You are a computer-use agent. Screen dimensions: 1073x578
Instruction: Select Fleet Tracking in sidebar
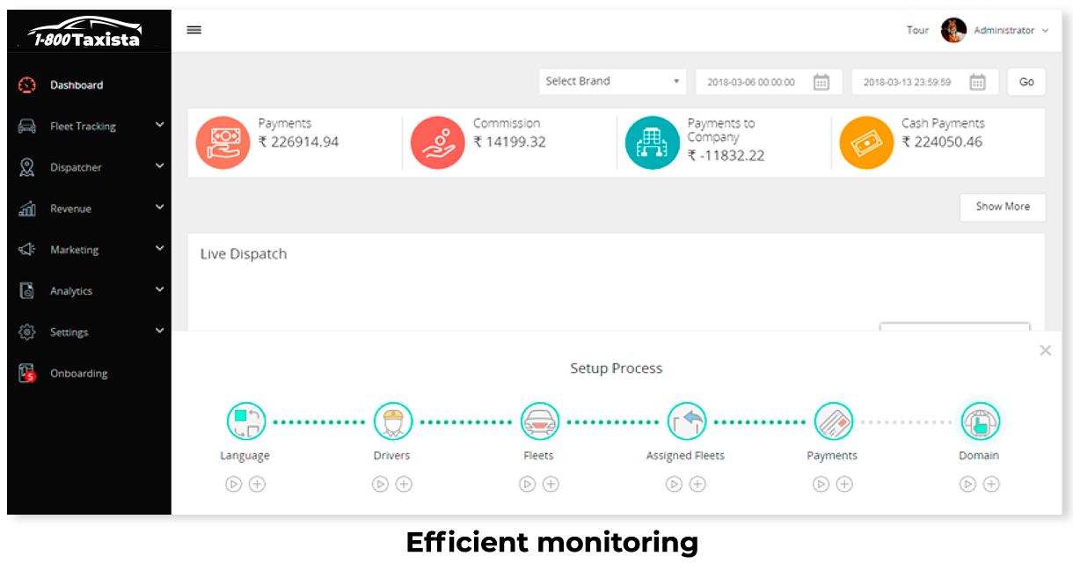[x=89, y=127]
